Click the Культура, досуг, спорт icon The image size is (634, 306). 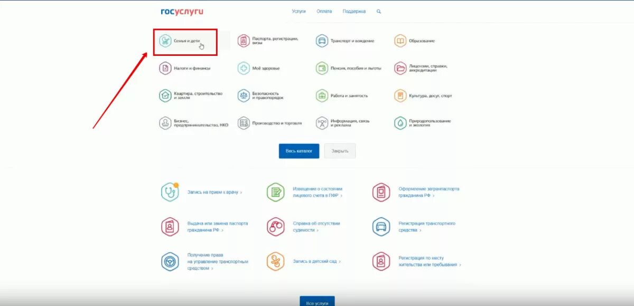400,95
